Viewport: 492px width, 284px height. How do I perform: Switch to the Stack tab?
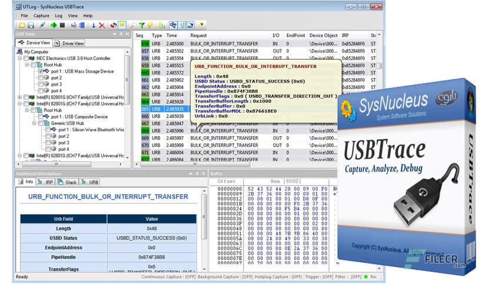67,182
